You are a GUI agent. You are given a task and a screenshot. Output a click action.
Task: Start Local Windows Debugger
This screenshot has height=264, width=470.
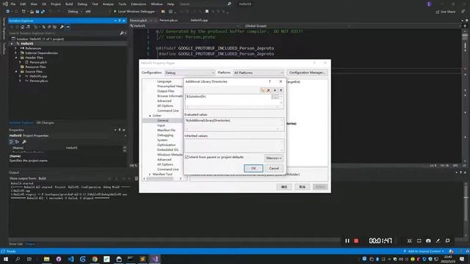(x=134, y=12)
